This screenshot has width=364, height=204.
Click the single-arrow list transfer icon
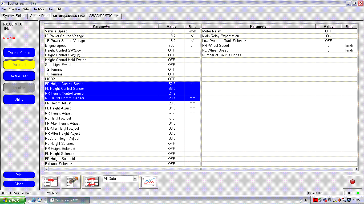[51, 182]
